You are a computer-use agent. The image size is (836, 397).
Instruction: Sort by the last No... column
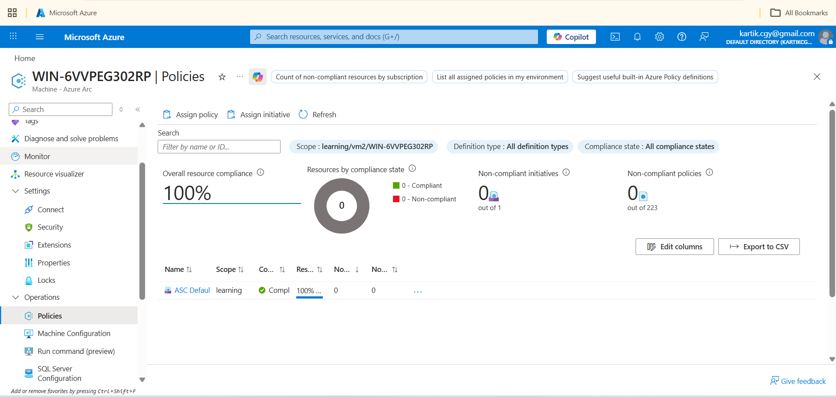pos(384,269)
